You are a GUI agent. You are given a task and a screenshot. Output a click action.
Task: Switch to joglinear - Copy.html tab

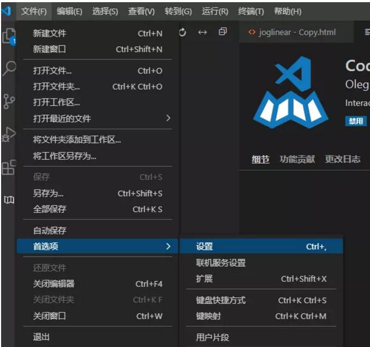(296, 32)
